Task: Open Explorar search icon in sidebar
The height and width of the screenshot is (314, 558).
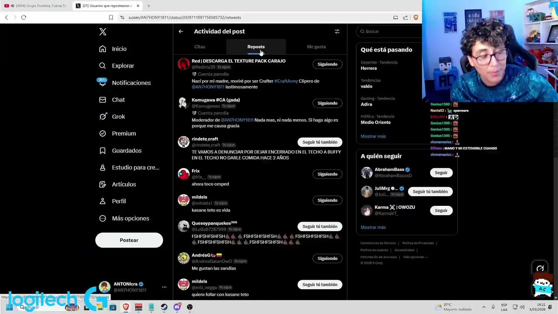Action: coord(102,66)
